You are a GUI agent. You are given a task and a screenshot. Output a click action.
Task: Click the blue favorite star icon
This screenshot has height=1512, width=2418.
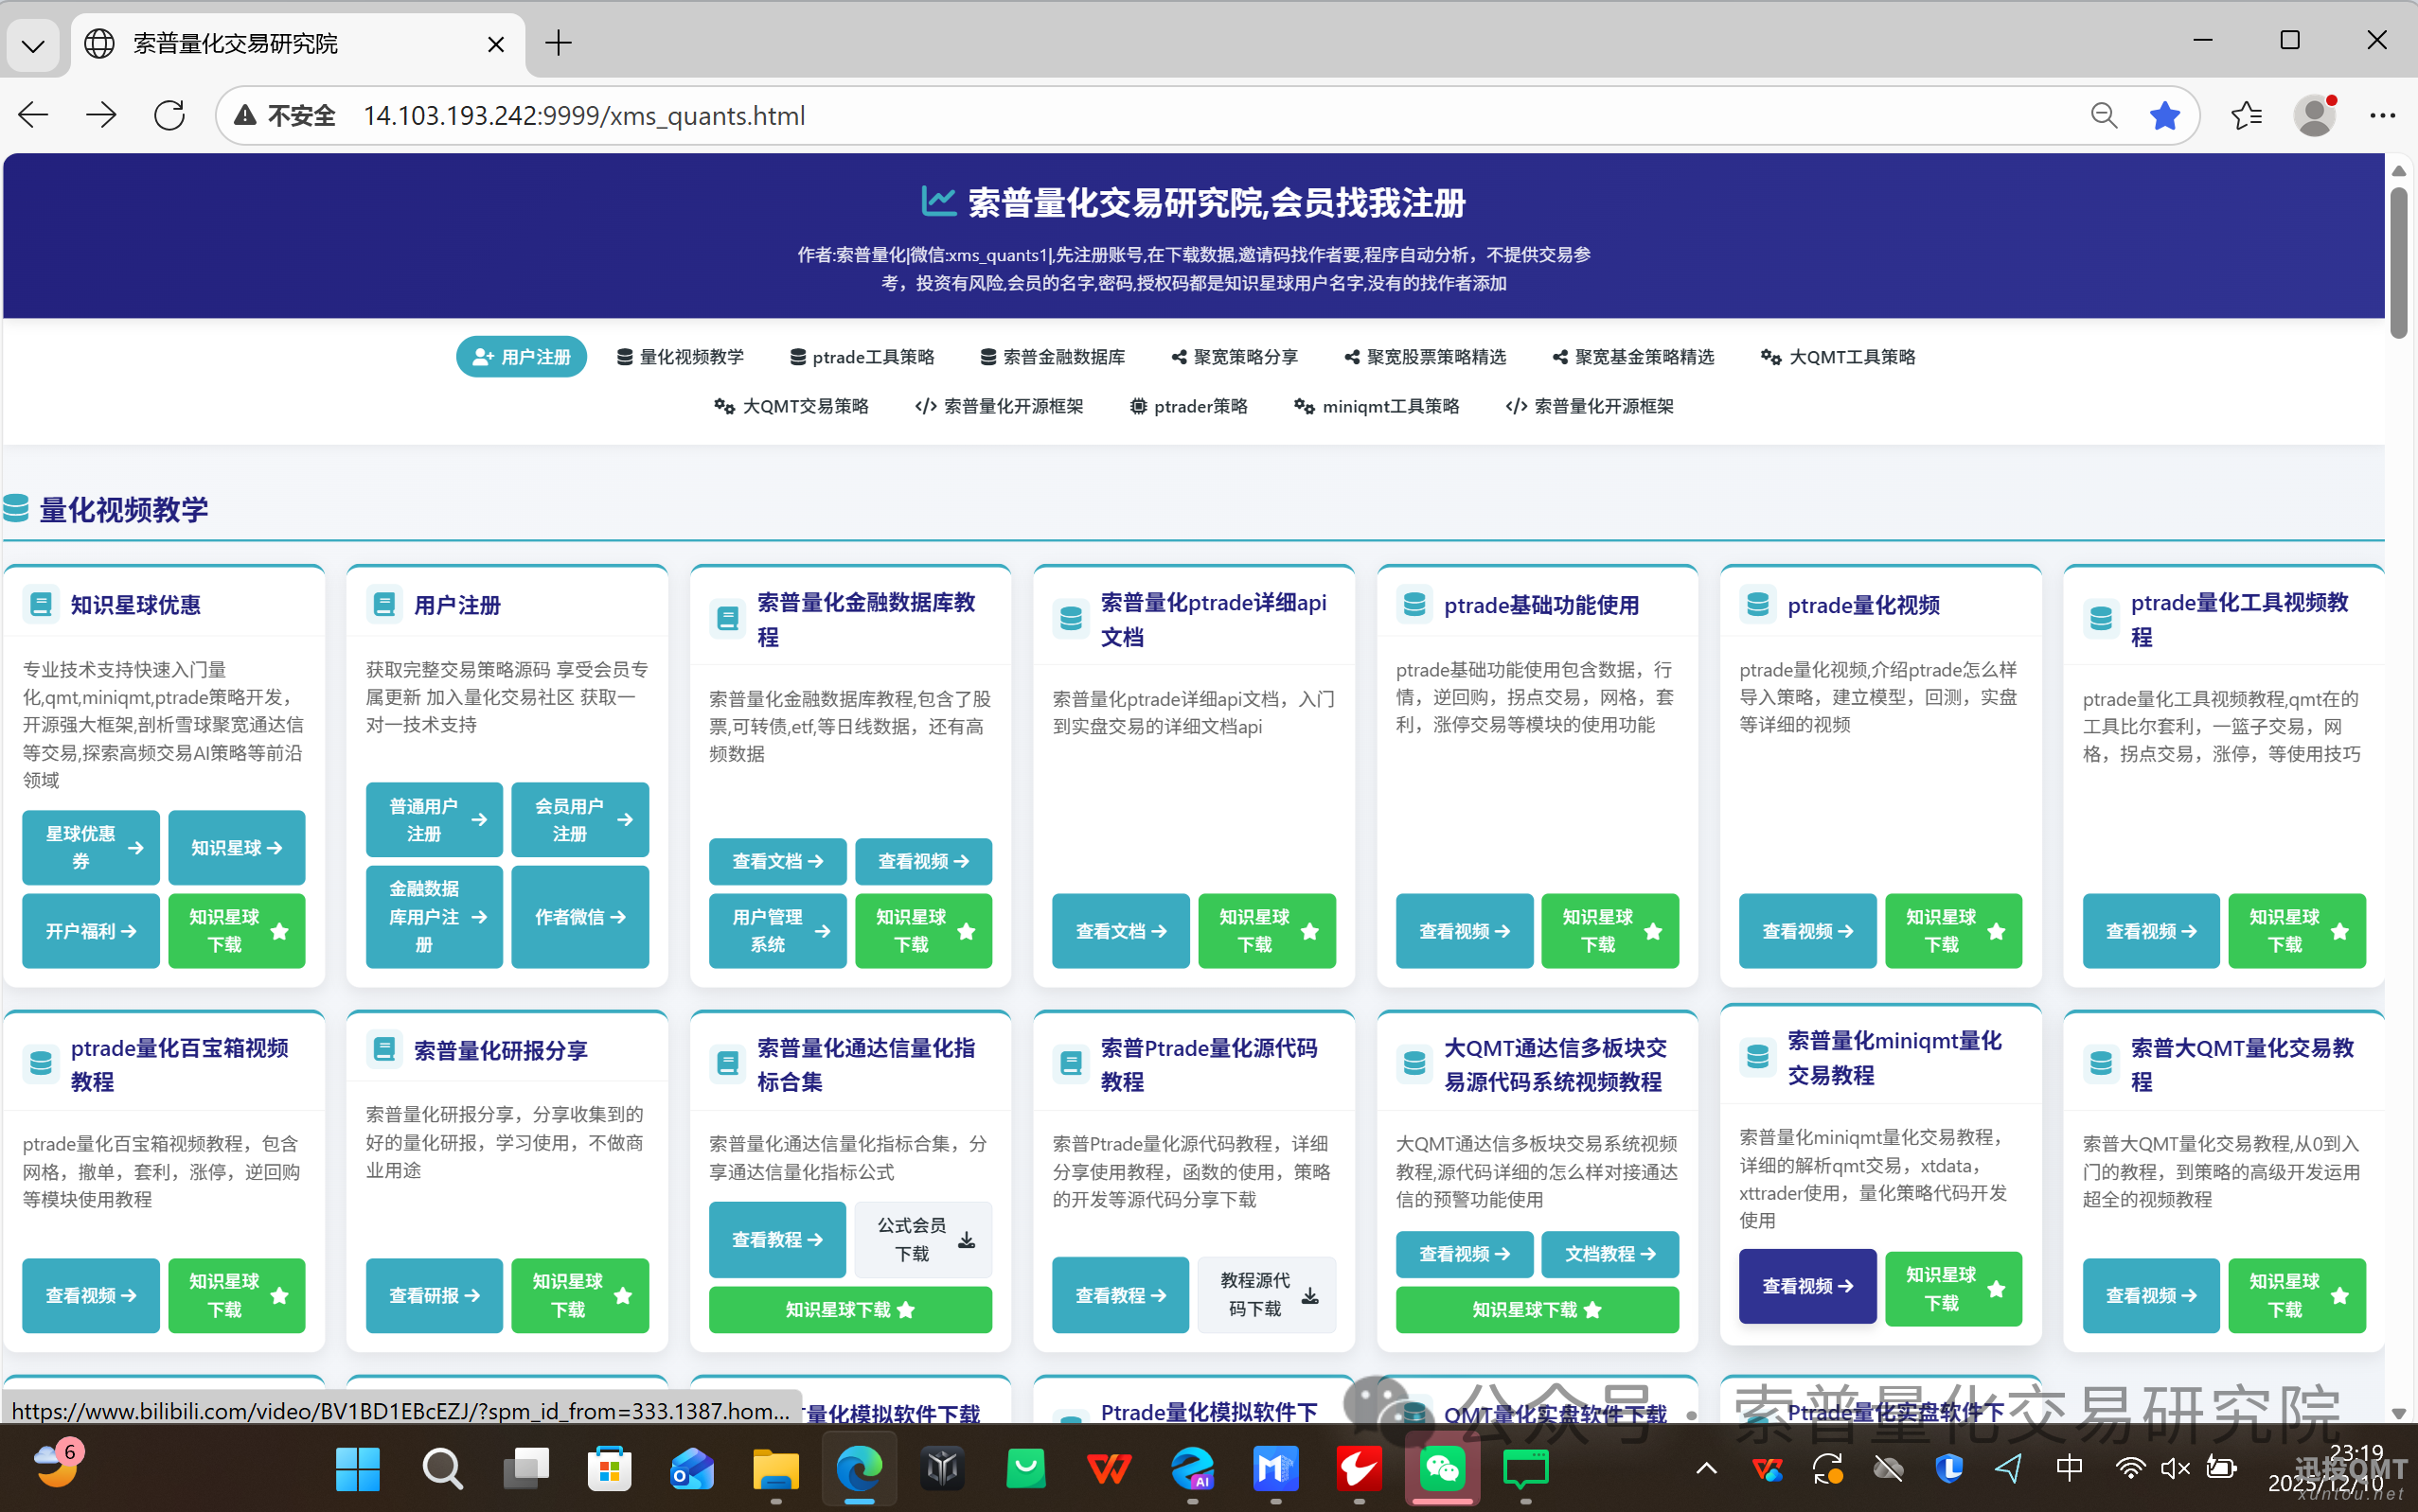pos(2164,116)
